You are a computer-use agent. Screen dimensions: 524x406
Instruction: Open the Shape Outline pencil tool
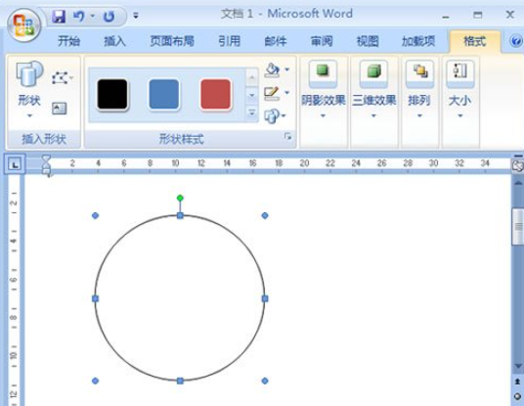[272, 93]
